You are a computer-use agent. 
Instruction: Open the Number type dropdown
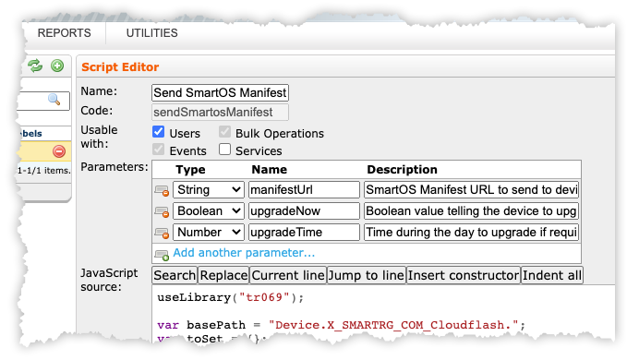pyautogui.click(x=209, y=232)
